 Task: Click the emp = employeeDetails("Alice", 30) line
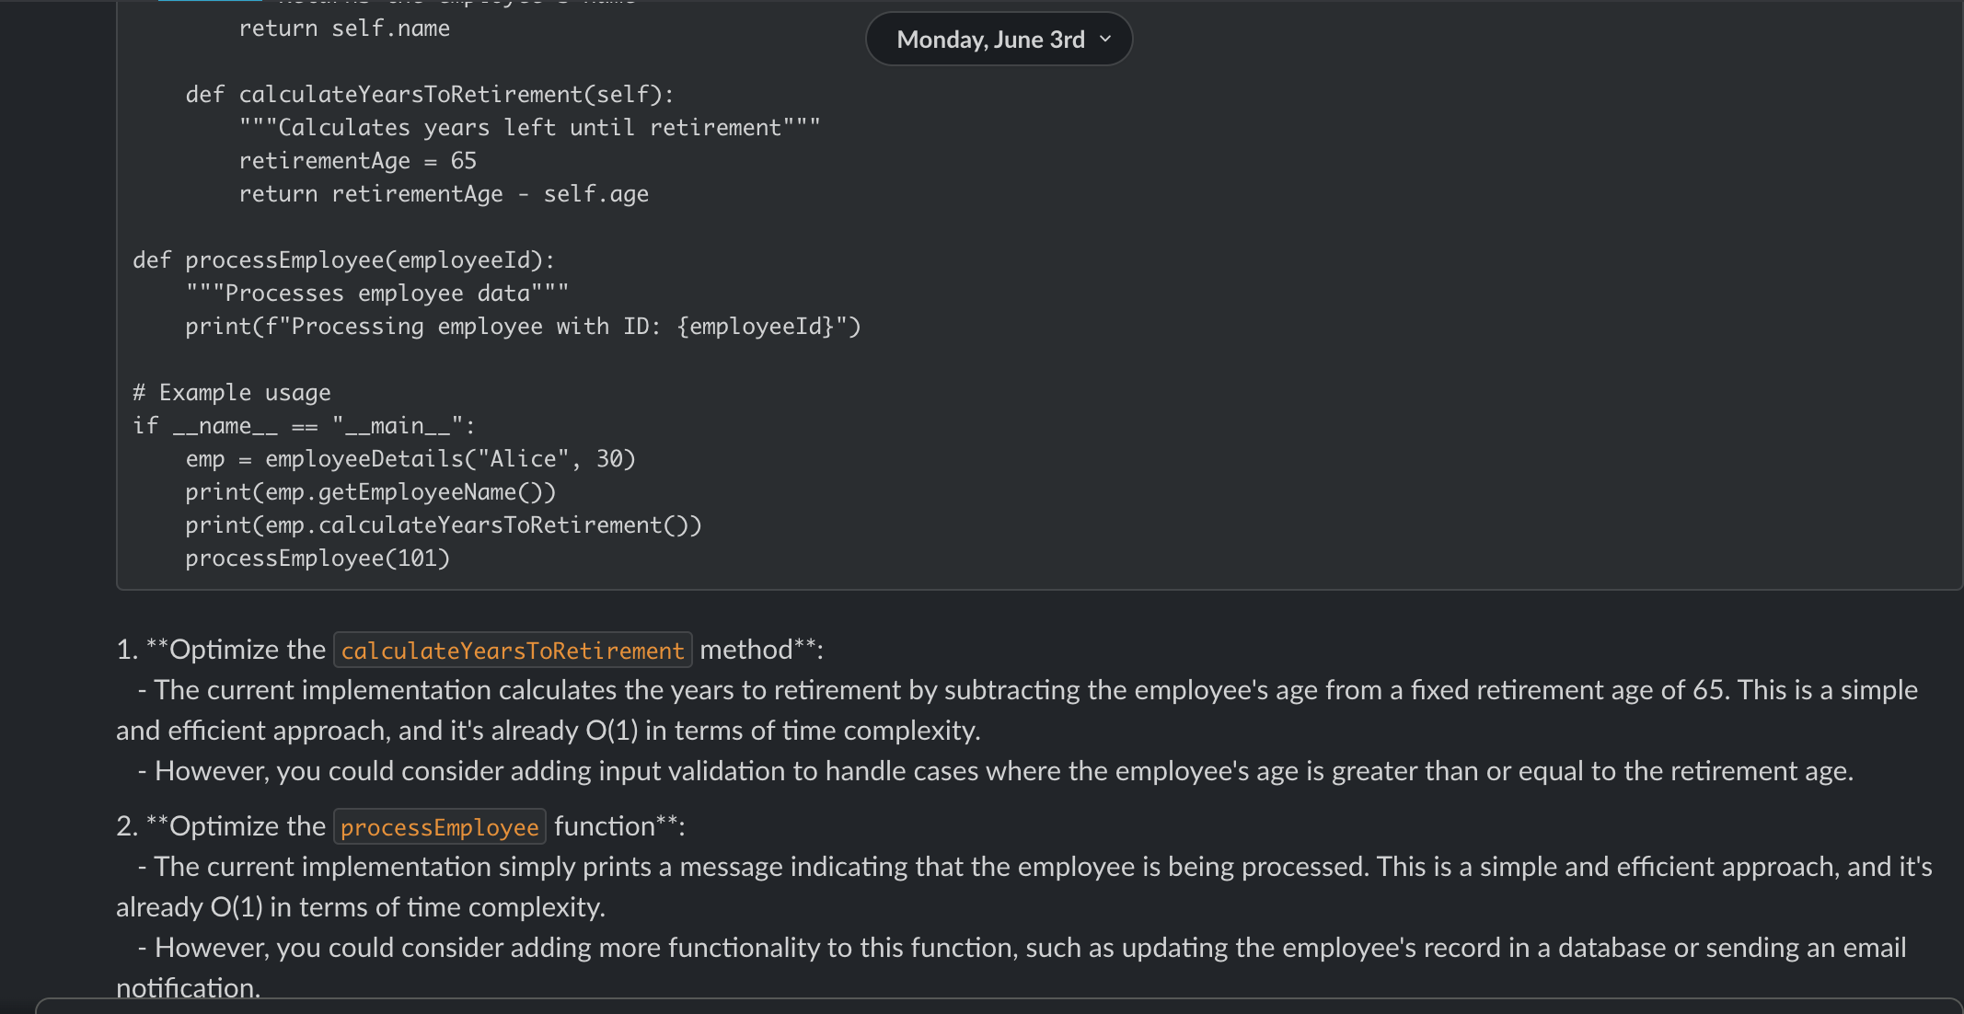[x=410, y=459]
